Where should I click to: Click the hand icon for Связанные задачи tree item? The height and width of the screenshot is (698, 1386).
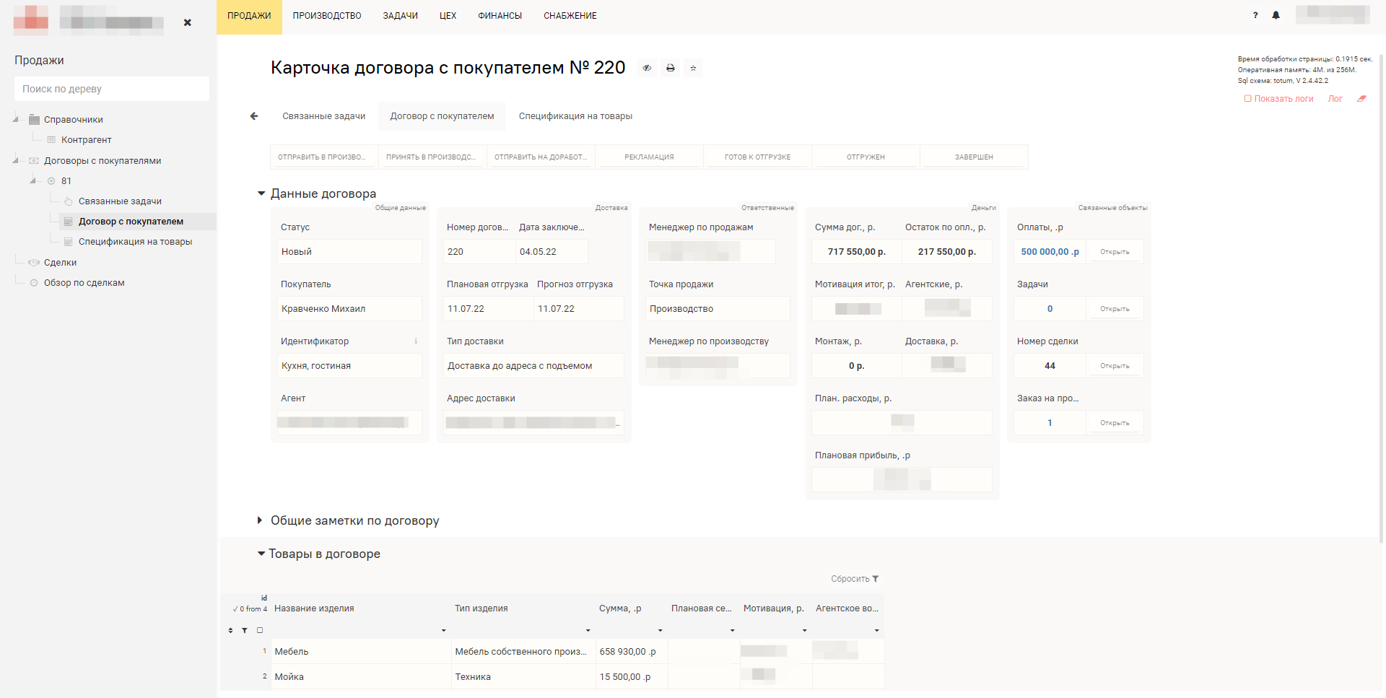69,201
